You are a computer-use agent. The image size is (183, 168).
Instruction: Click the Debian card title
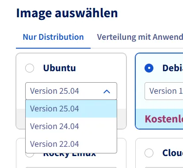(x=173, y=68)
